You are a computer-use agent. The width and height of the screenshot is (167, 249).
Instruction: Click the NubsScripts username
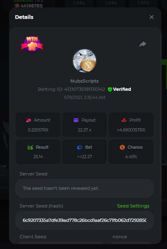pyautogui.click(x=85, y=81)
